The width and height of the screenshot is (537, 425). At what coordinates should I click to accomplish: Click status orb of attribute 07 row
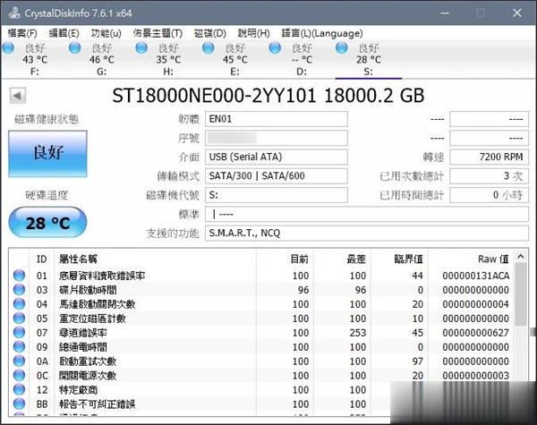19,333
